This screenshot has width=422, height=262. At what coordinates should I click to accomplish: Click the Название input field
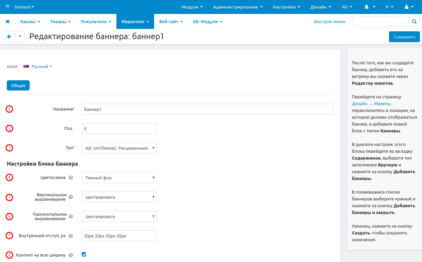pyautogui.click(x=207, y=109)
